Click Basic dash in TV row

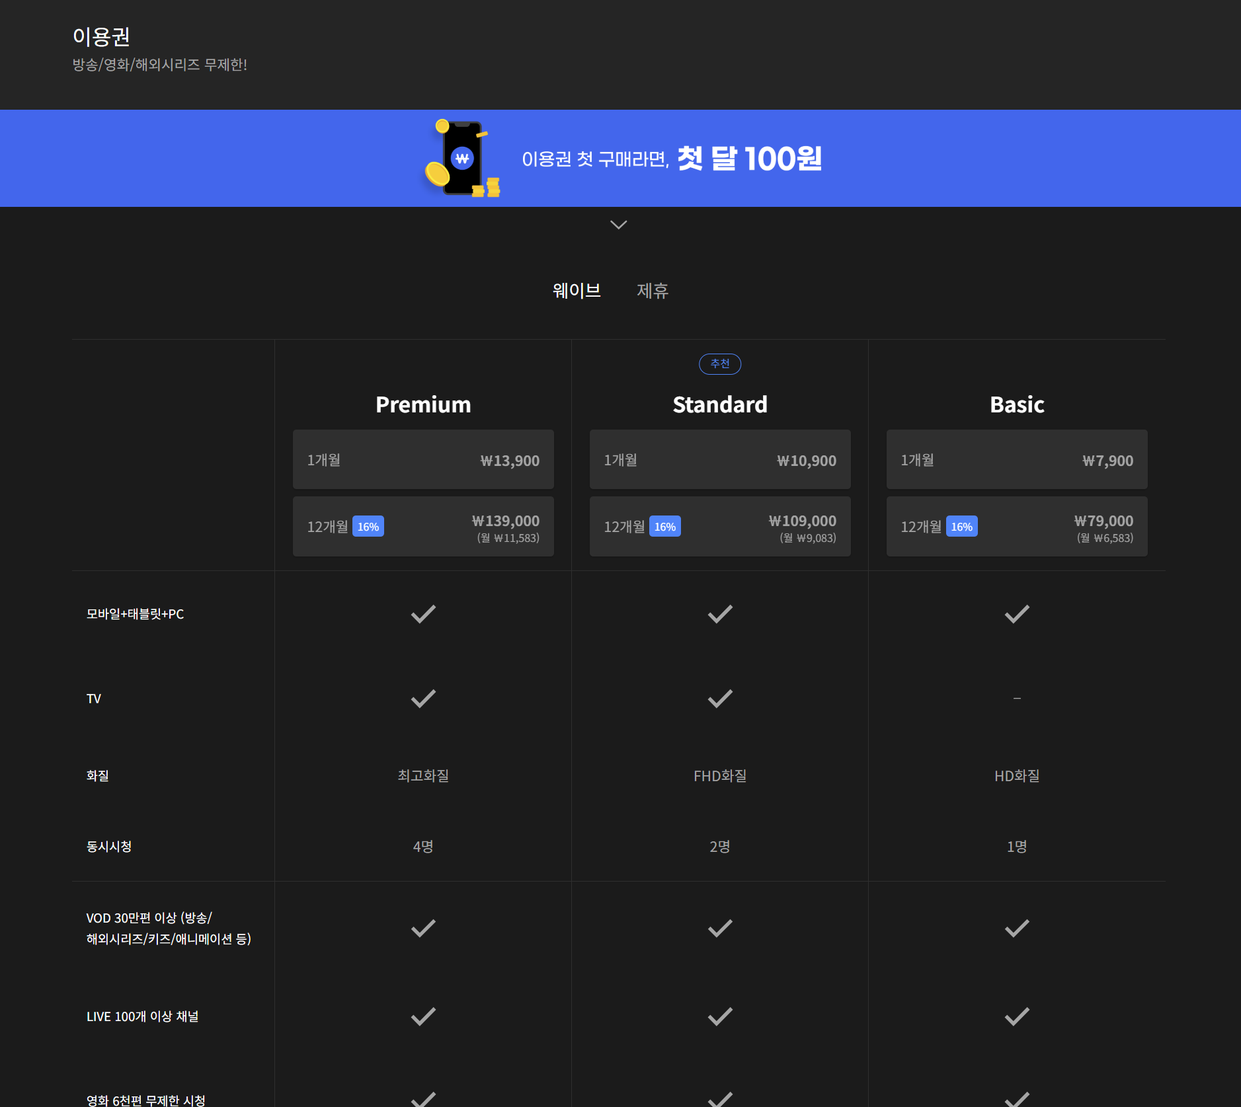pos(1017,699)
